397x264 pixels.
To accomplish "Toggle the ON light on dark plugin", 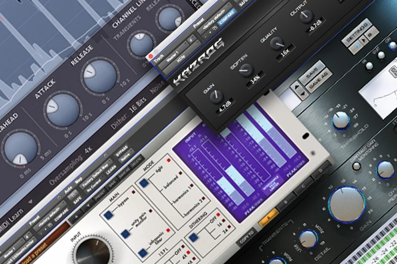I will click(x=393, y=45).
